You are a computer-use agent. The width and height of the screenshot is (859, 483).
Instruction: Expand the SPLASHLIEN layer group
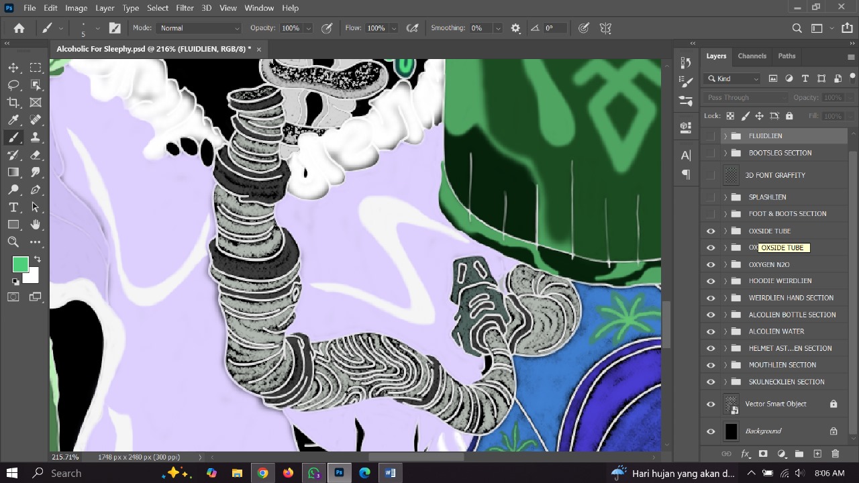(725, 197)
